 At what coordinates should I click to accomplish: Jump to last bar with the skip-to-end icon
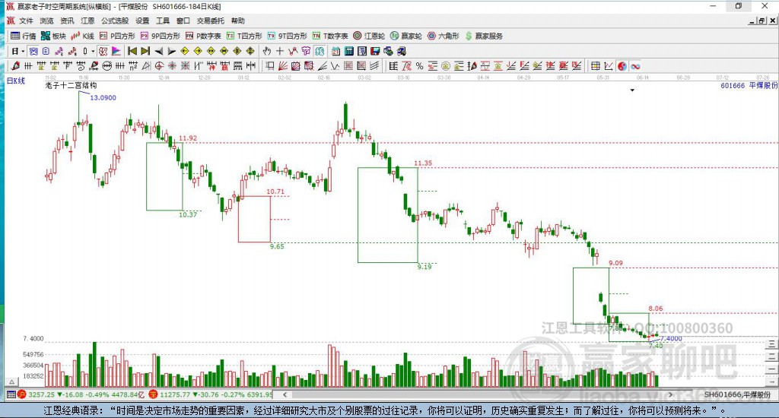[145, 51]
